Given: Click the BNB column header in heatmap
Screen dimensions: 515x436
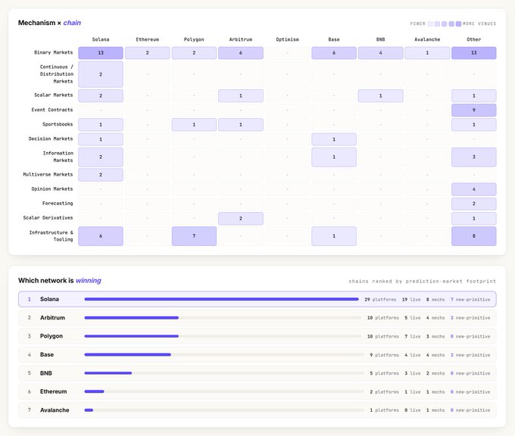Looking at the screenshot, I should pos(380,39).
